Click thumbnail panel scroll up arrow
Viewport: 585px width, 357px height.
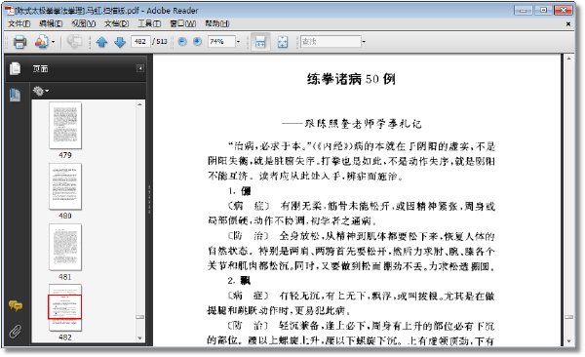(x=139, y=105)
